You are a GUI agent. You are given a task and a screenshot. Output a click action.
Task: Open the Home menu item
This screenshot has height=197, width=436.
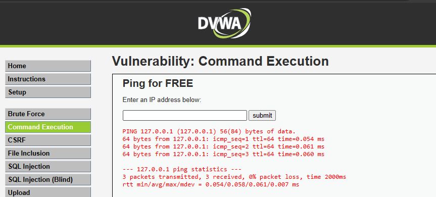point(48,66)
